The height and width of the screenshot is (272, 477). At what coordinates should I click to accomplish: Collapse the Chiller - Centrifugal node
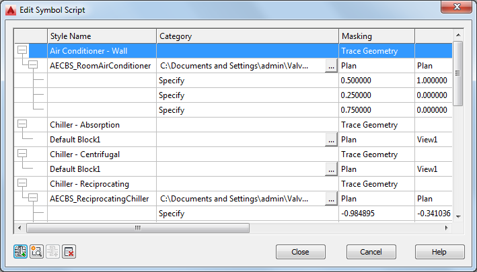[x=22, y=153]
